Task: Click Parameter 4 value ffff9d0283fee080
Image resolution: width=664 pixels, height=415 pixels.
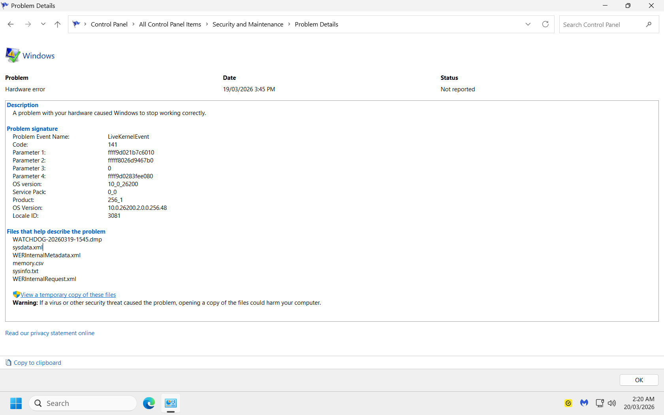Action: (130, 176)
